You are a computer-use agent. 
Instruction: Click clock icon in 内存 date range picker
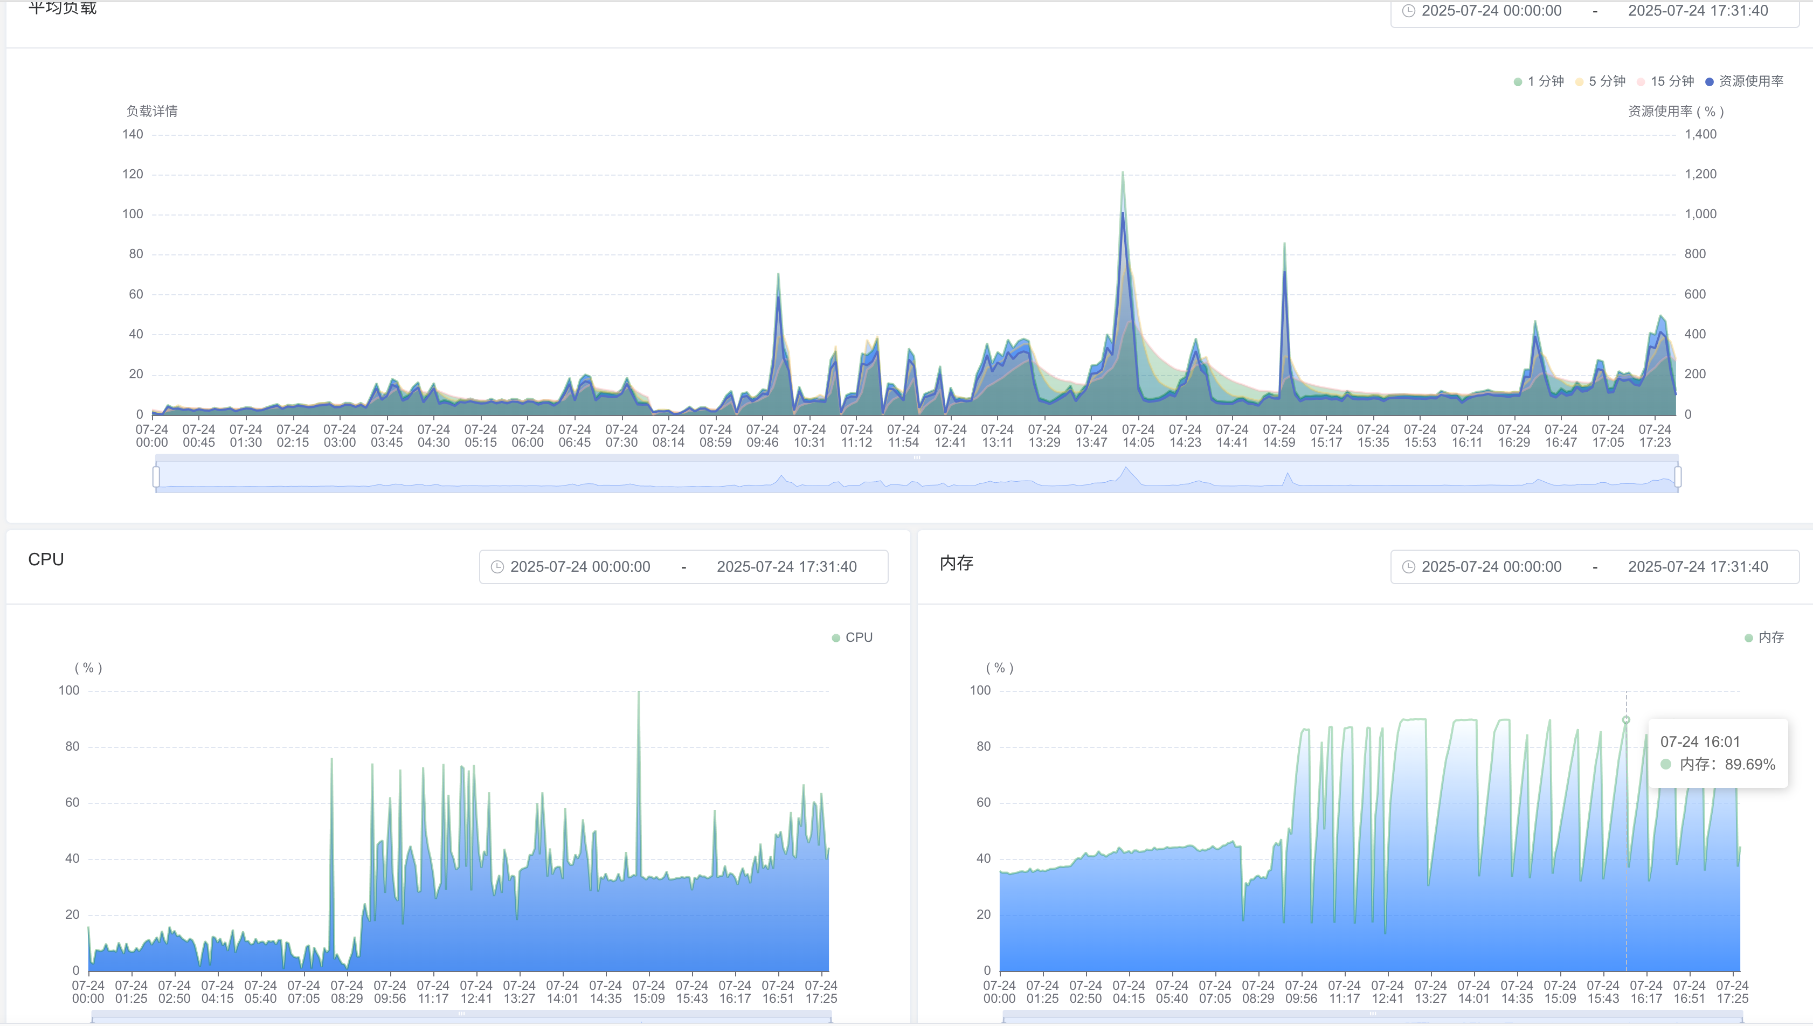click(1409, 567)
